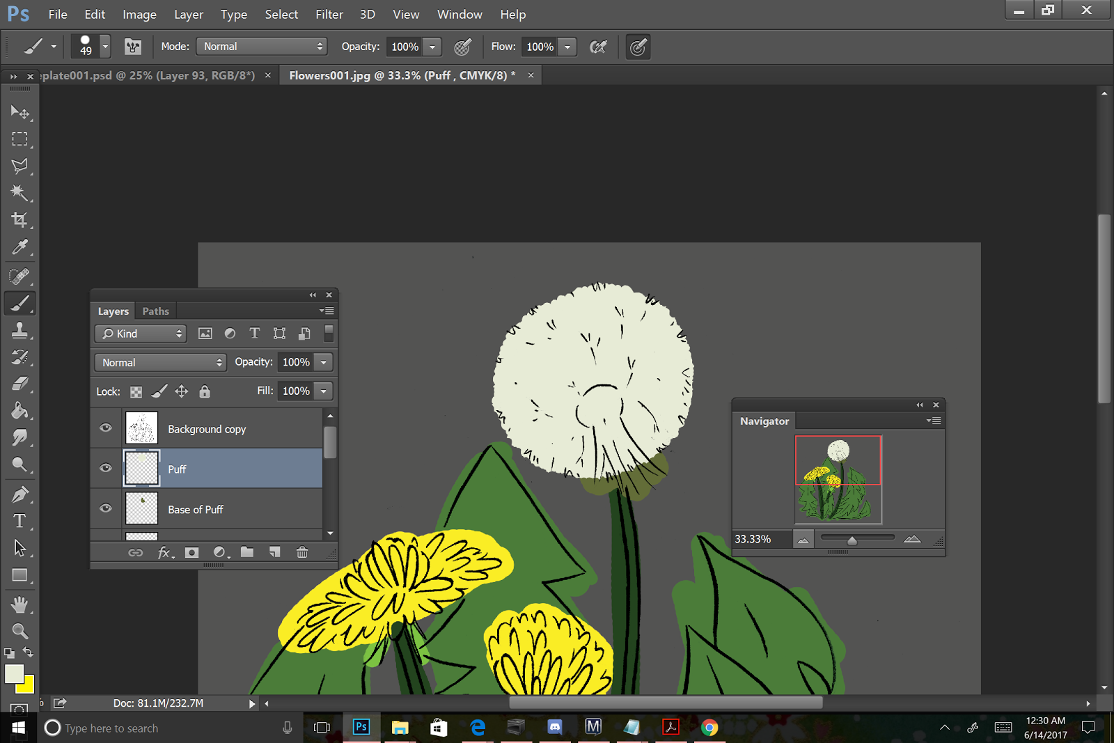The image size is (1114, 743).
Task: Create a new layer group folder
Action: coord(247,552)
